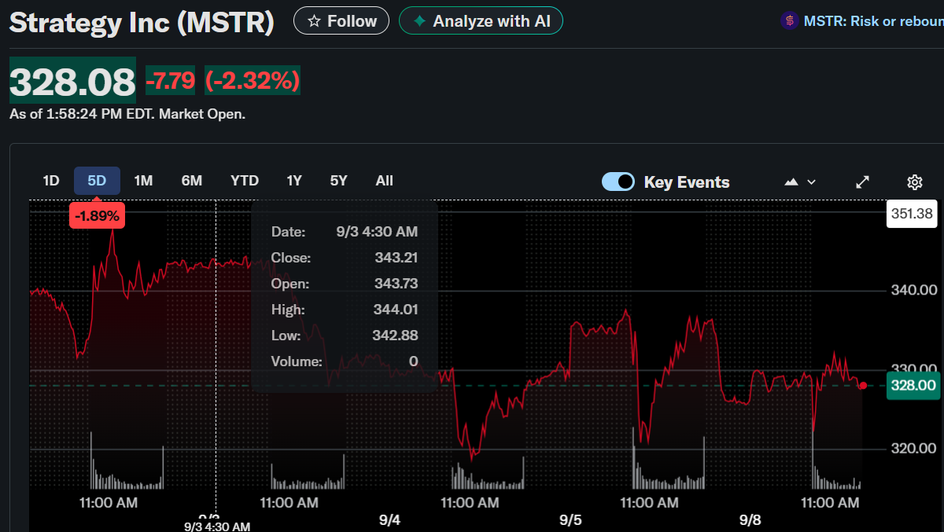Image resolution: width=944 pixels, height=532 pixels.
Task: Click the 351.38 price label
Action: [913, 214]
